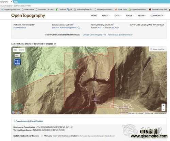The height and width of the screenshot is (141, 170).
Task: Open a new browser tab
Action: coord(16,2)
